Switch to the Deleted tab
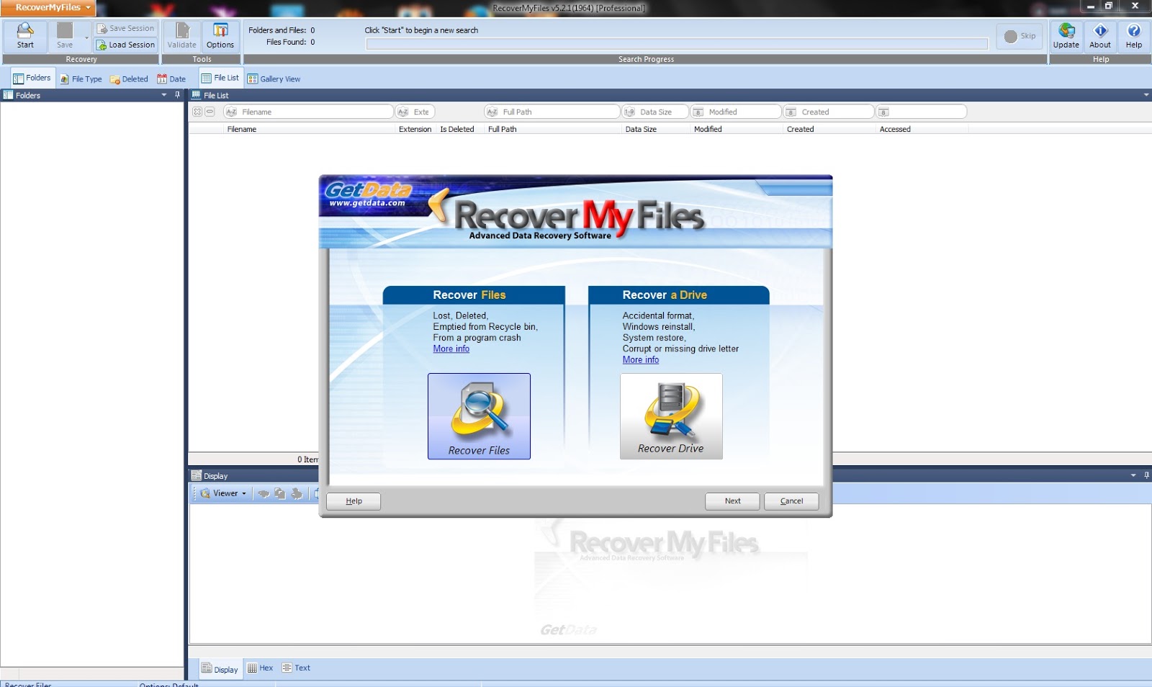The height and width of the screenshot is (687, 1152). (x=129, y=79)
